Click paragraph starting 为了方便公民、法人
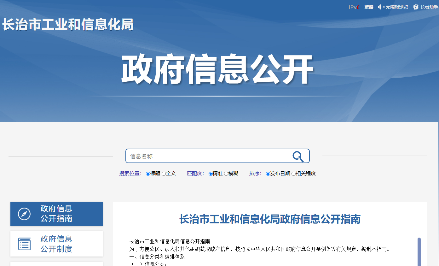439x266 pixels. (x=260, y=249)
